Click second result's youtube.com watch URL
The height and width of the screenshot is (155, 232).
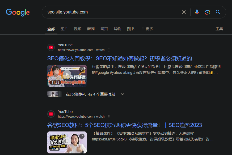coord(81,117)
